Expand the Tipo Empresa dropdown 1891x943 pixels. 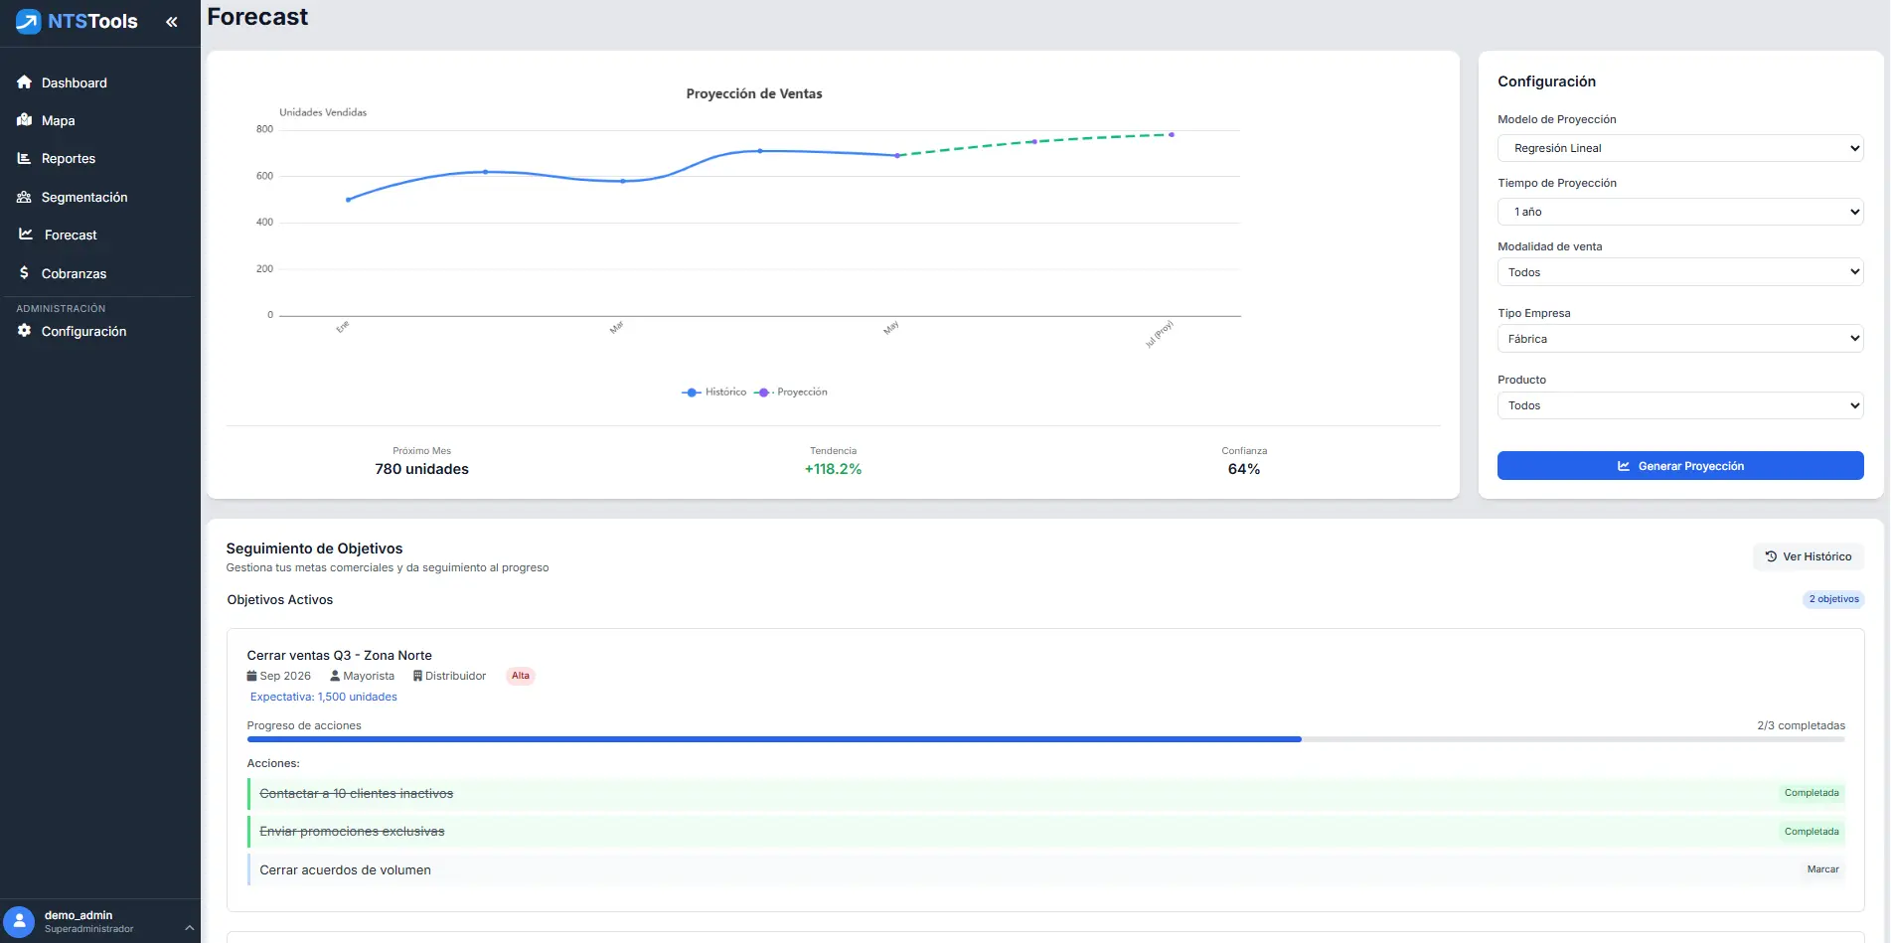pos(1679,339)
